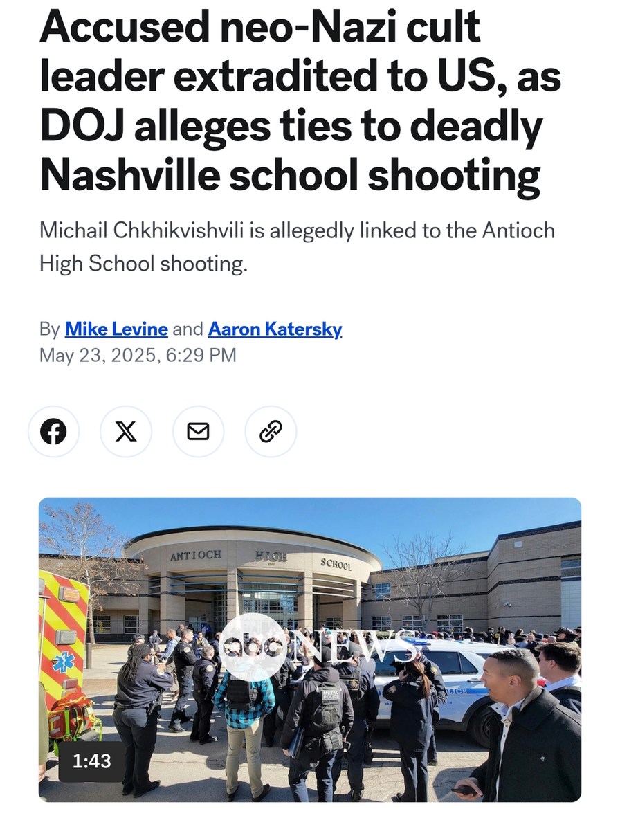Click the SCHOOL lettering on the building
Viewport: 620px width, 818px height.
tap(336, 563)
